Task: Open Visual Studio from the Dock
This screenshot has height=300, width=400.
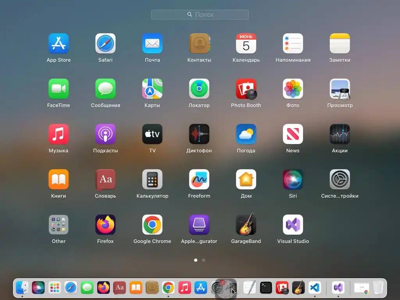Action: click(x=338, y=288)
